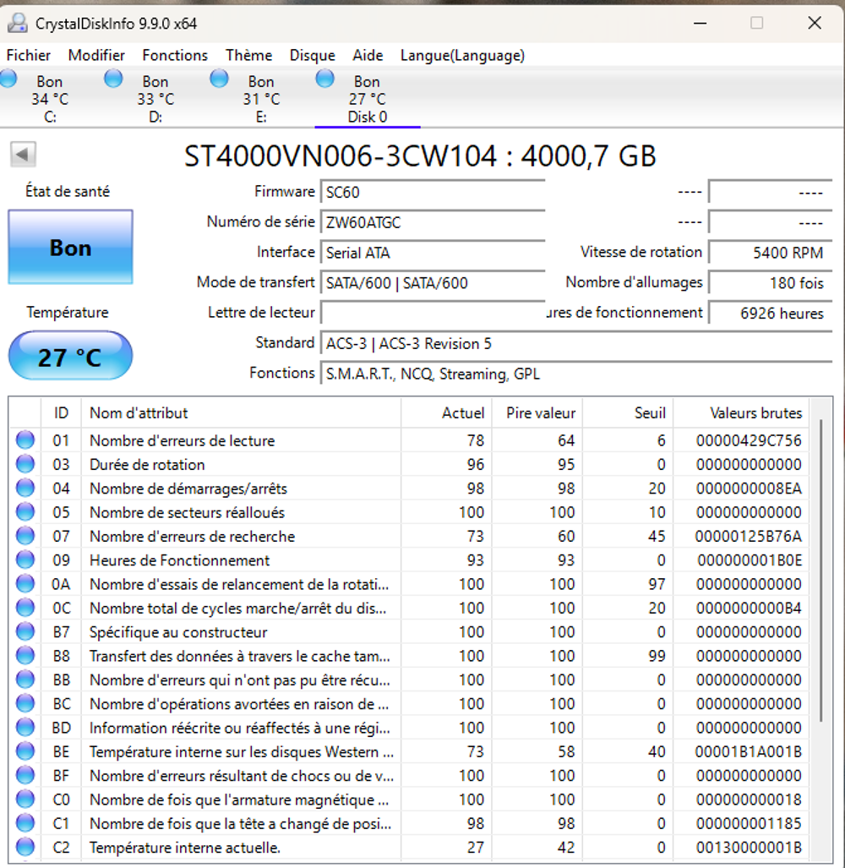
Task: Click status orb for attribute 01
Action: 25,440
